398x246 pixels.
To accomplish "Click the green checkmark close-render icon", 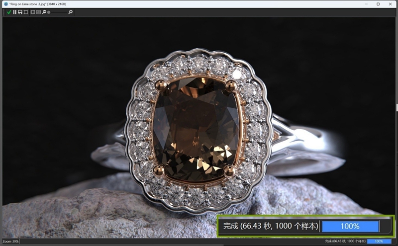I will [9, 12].
